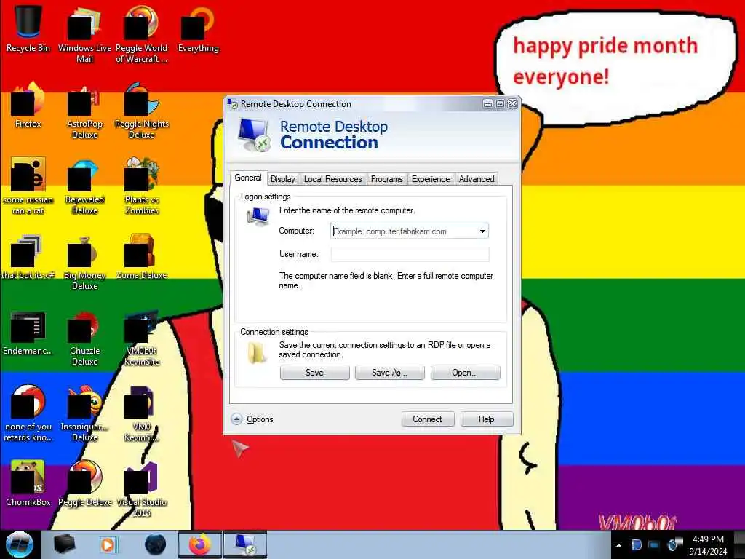The image size is (745, 559).
Task: Select VM0b0t KevinSite icon
Action: point(141,338)
